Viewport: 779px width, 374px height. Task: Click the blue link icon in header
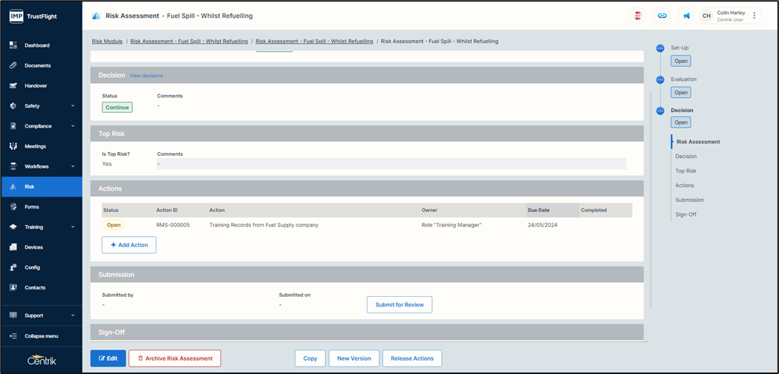click(662, 16)
